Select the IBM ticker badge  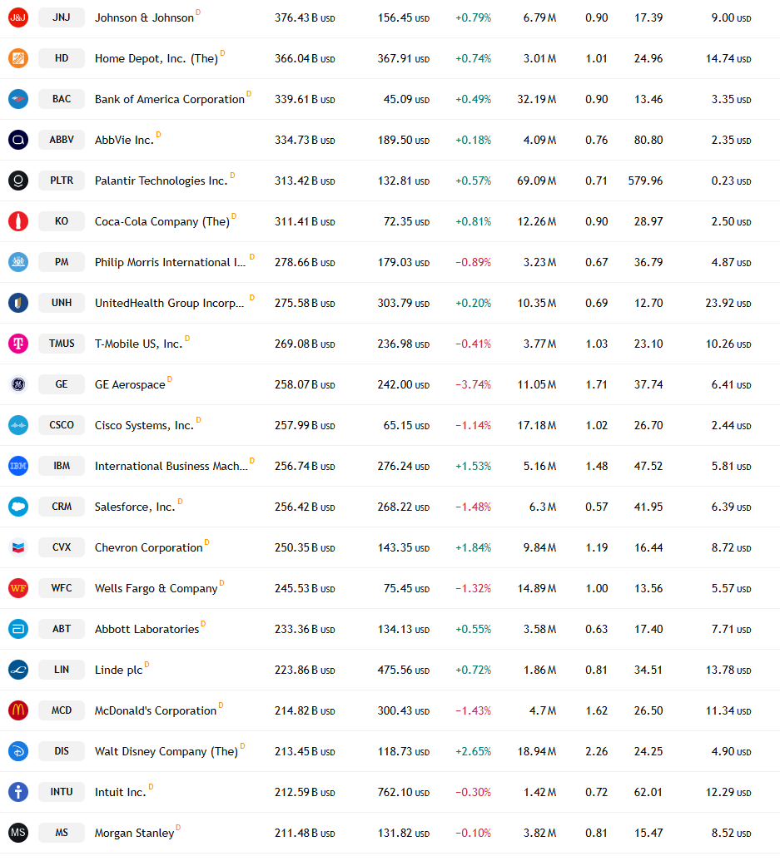tap(62, 466)
